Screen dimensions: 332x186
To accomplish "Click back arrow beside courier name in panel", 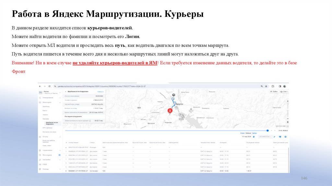I will [65, 92].
